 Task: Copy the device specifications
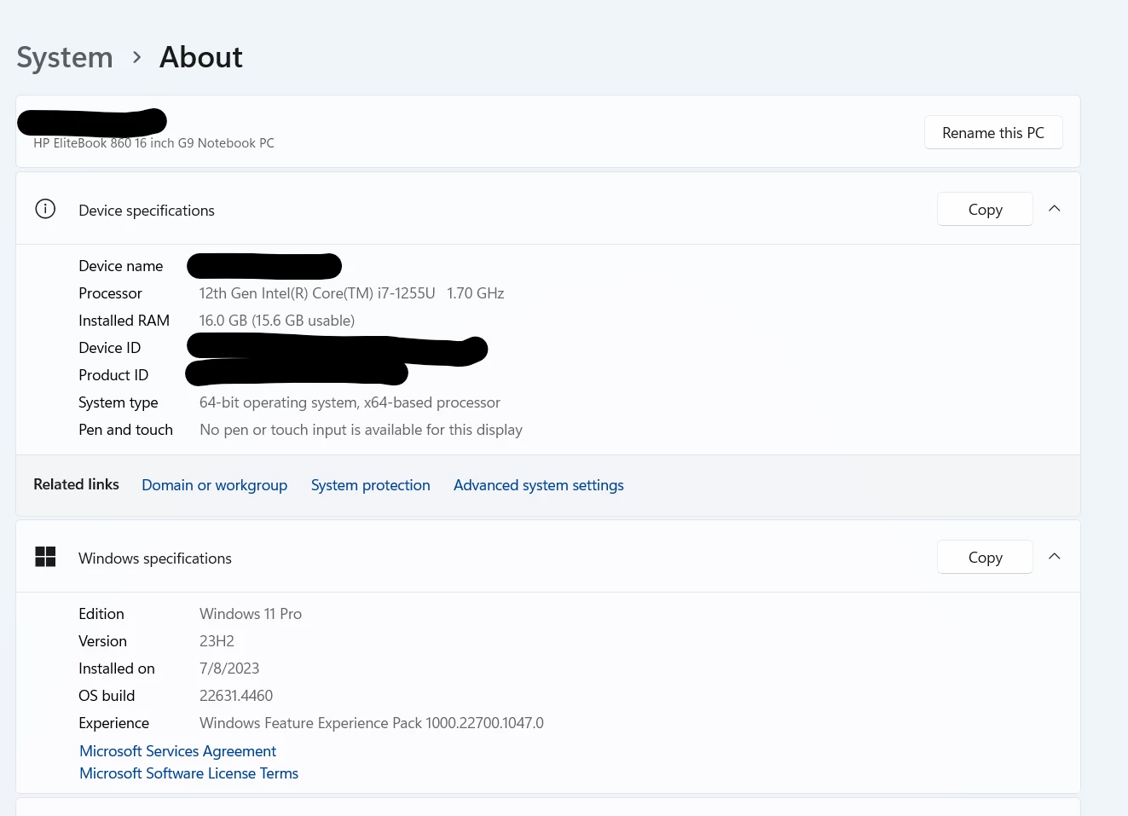pos(985,209)
